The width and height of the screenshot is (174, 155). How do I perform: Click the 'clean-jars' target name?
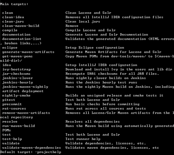coord(13,21)
